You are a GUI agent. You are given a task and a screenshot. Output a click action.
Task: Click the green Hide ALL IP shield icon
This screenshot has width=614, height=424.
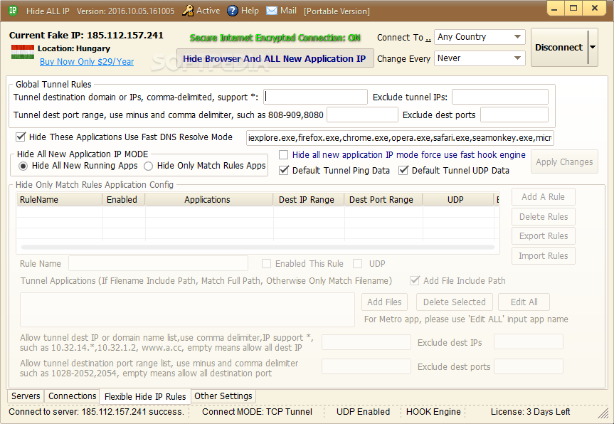(13, 11)
